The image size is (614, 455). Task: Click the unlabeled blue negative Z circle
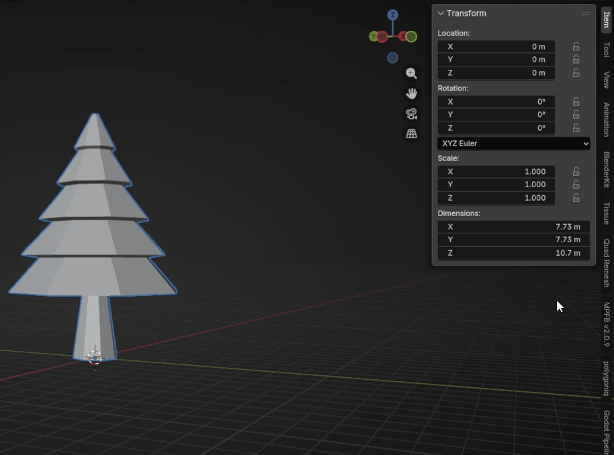click(x=393, y=58)
